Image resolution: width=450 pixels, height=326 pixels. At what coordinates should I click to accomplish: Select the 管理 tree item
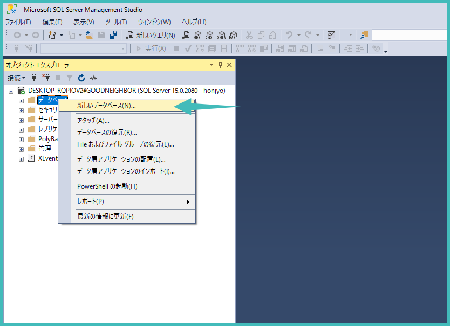click(x=45, y=149)
